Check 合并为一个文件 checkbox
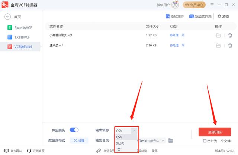The width and height of the screenshot is (238, 155). coord(205,141)
